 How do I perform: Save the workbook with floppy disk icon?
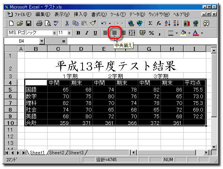[x=29, y=23]
